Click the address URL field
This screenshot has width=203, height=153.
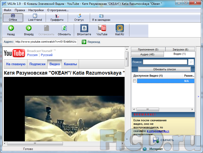46,42
